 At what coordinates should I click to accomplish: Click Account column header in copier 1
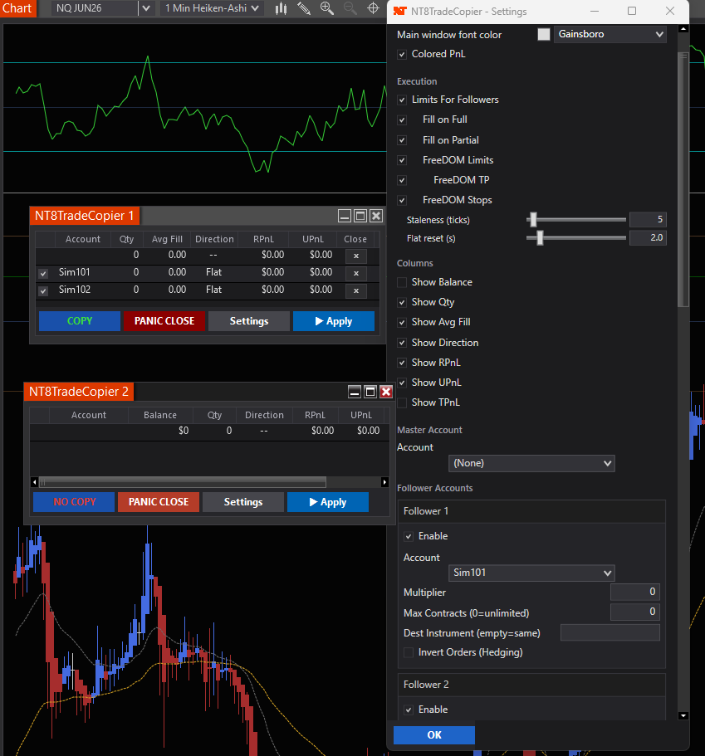pyautogui.click(x=83, y=239)
